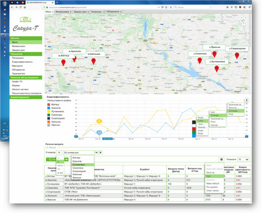Expand arrow beside green search button
Screen dimensions: 262x213
click(x=66, y=159)
